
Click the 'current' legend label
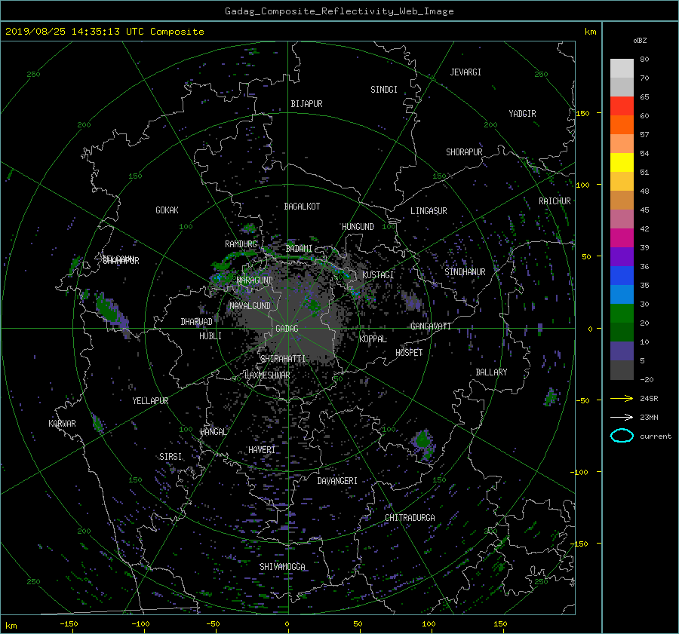click(x=656, y=436)
